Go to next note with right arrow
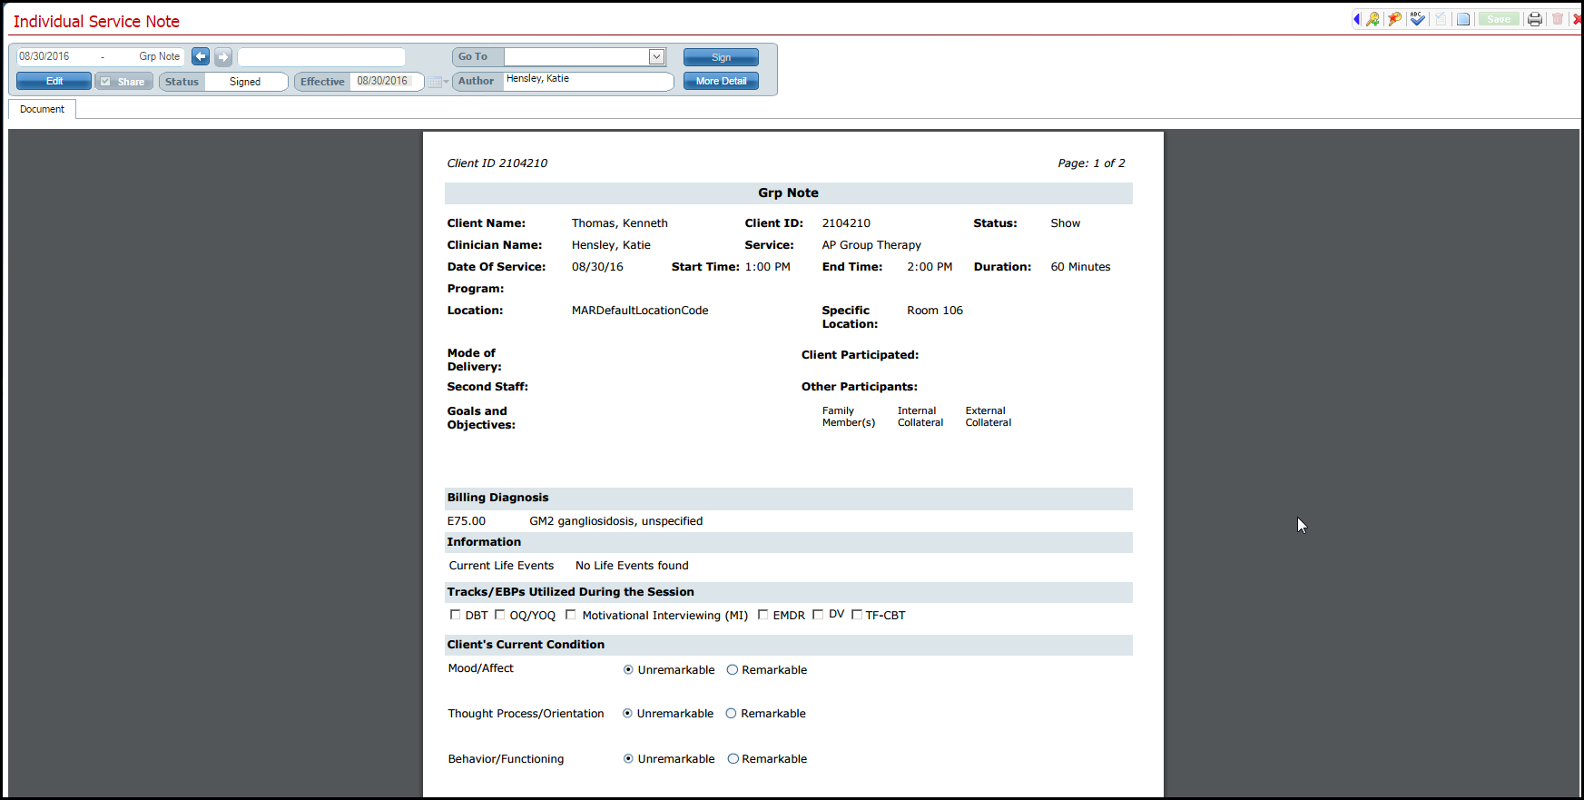Screen dimensions: 1584x800 [223, 56]
